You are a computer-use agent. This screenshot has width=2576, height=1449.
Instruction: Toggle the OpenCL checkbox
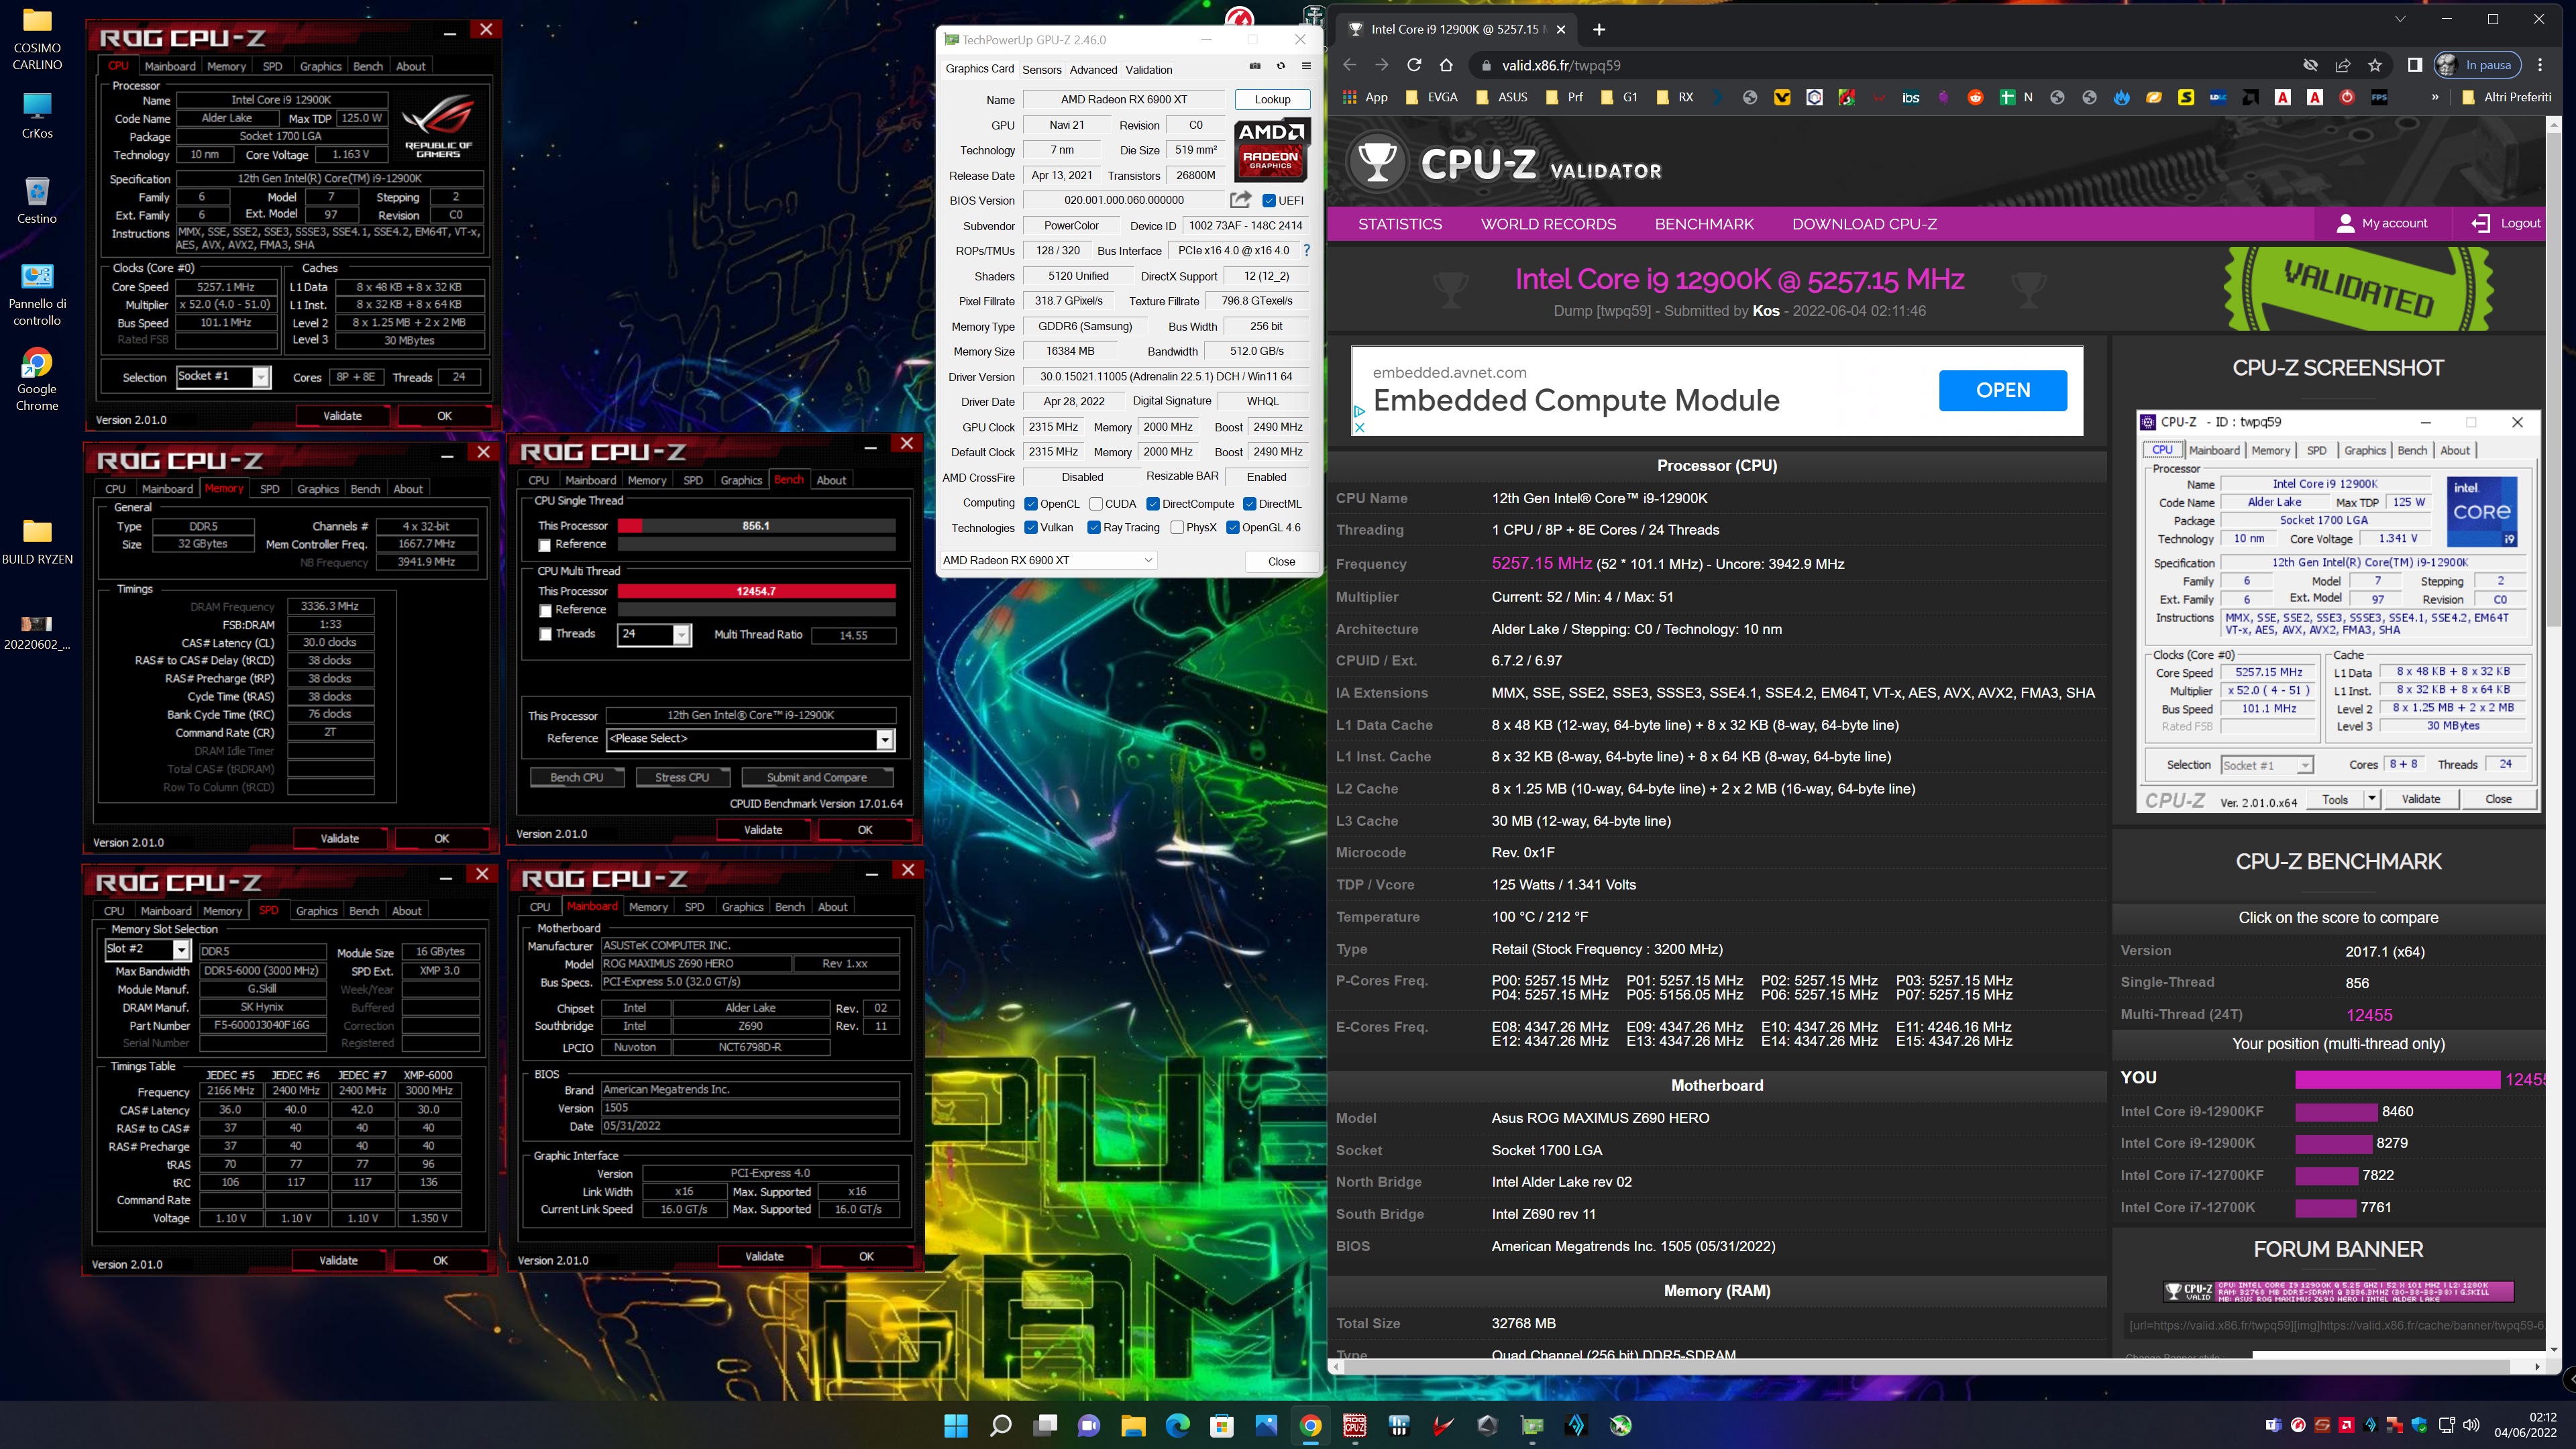1031,504
